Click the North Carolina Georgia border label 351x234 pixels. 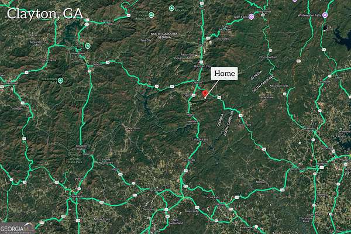click(x=164, y=35)
